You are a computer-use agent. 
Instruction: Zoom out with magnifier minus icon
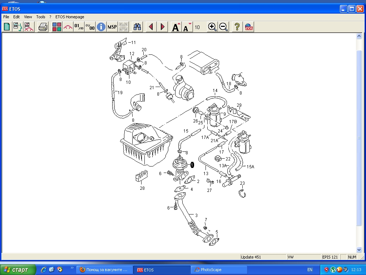[224, 27]
